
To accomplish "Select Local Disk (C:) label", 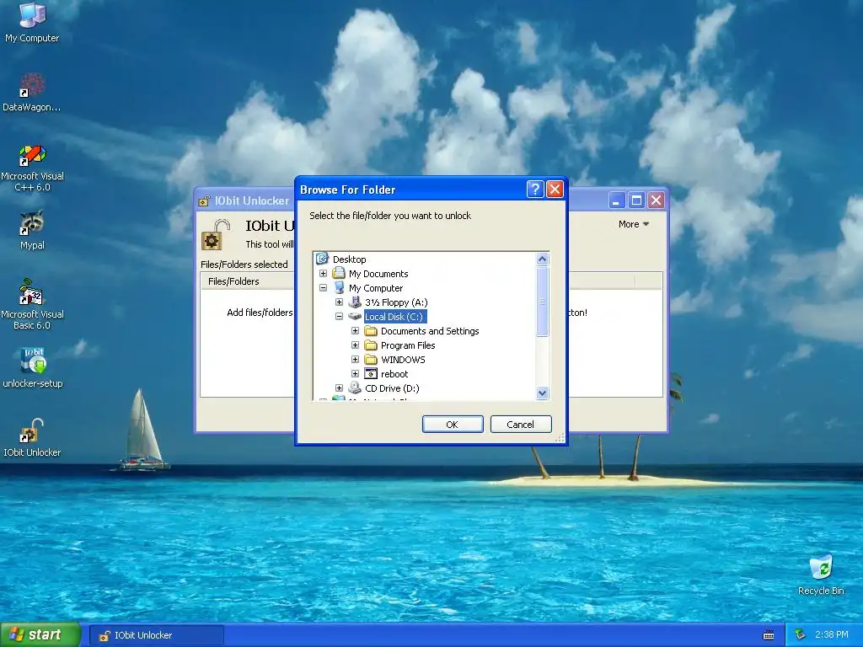I will [x=394, y=317].
